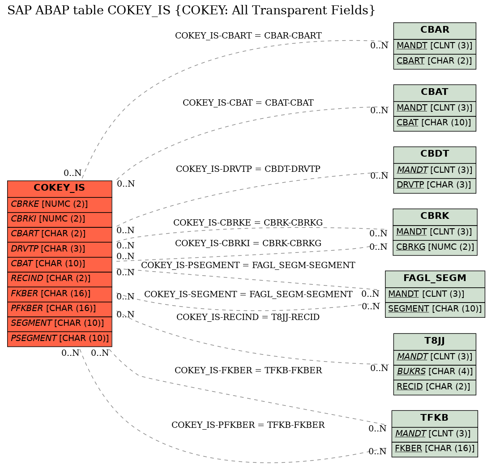Click CBRKG [NUMC (2)] in CBRK table
The image size is (492, 465).
pos(435,248)
